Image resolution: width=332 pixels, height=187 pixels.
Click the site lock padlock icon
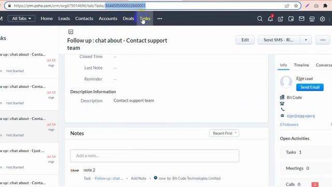tap(9, 6)
